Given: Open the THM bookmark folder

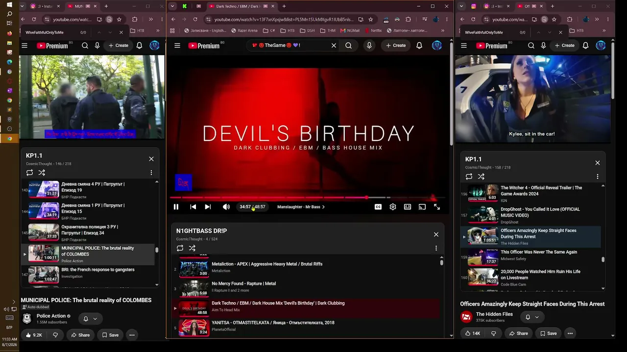Looking at the screenshot, I should point(327,30).
